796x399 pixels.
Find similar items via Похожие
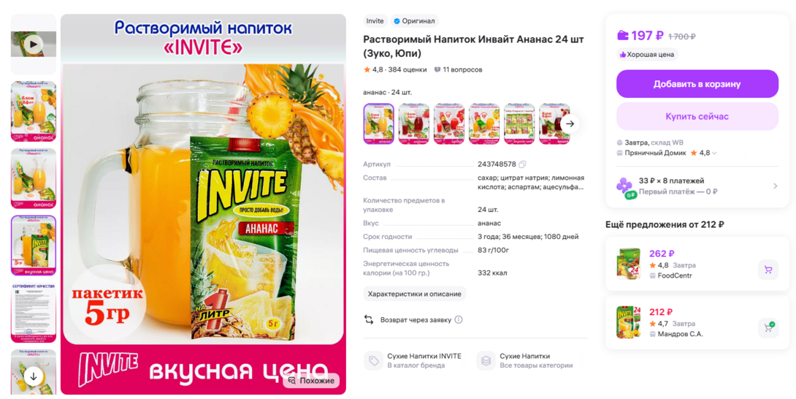click(x=311, y=381)
